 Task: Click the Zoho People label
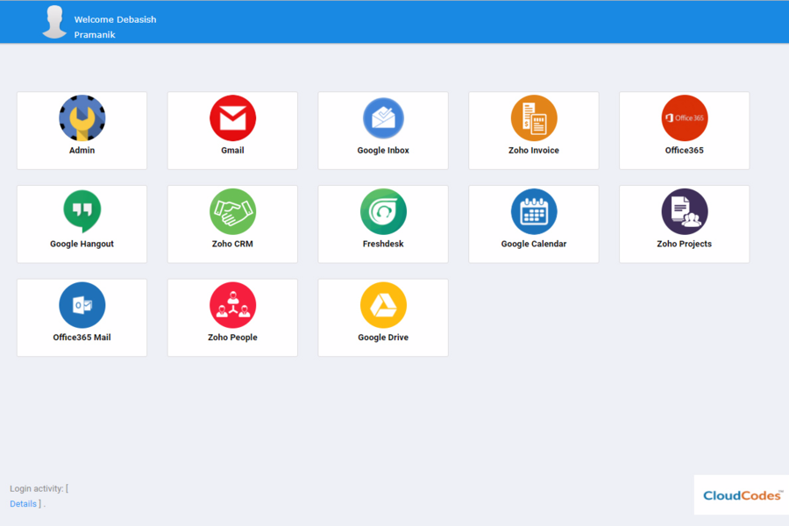tap(232, 338)
